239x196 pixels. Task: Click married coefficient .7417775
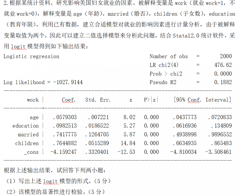[65, 134]
